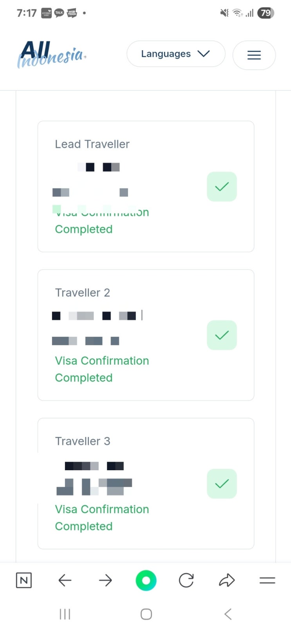
Task: Click Traveller 3 green checkmark box
Action: 222,484
